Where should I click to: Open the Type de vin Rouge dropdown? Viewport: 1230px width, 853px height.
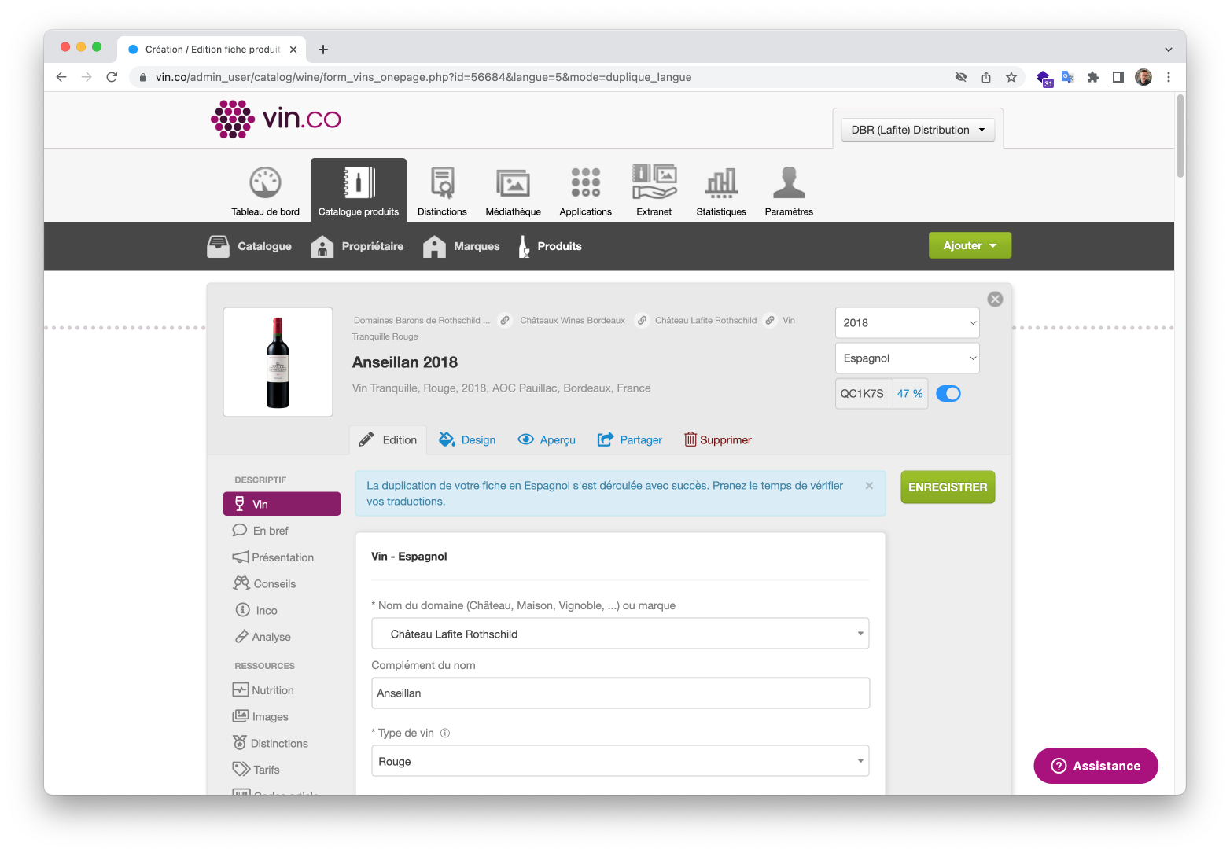620,761
